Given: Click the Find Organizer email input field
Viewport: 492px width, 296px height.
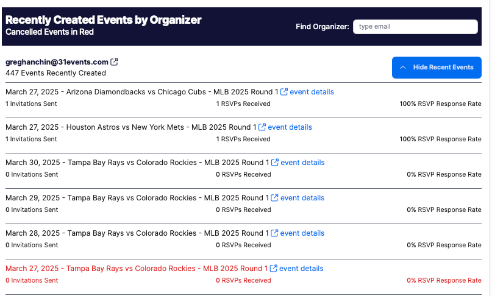Looking at the screenshot, I should pos(415,27).
